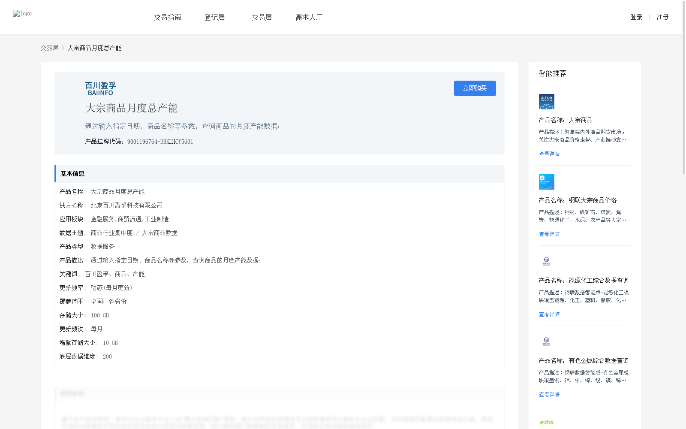This screenshot has height=429, width=686.
Task: Open the 钢联大宗商品价格 product thumbnail
Action: click(x=547, y=182)
